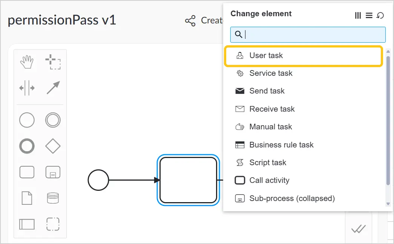
Task: Click the double checkmark validation icon
Action: tap(358, 229)
